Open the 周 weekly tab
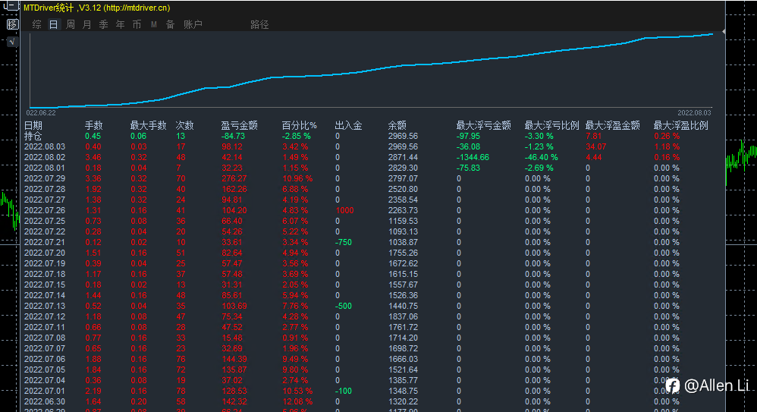The height and width of the screenshot is (412, 757). (71, 24)
